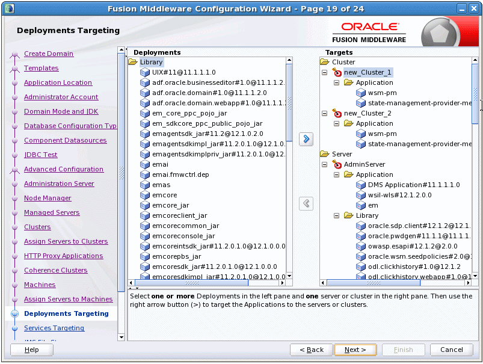The image size is (483, 364).
Task: Collapse the Application node under new_Cluster_2
Action: [x=336, y=123]
